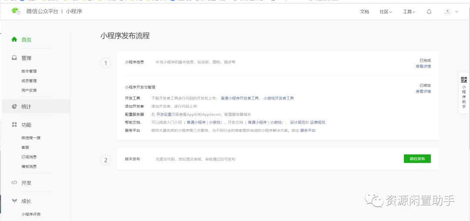The image size is (470, 221).
Task: Open 客服 in sidebar
Action: (x=25, y=147)
